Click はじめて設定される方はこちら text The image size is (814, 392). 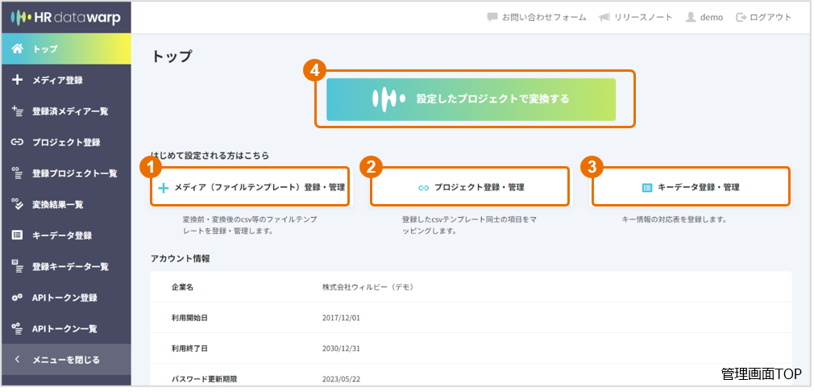click(x=210, y=155)
